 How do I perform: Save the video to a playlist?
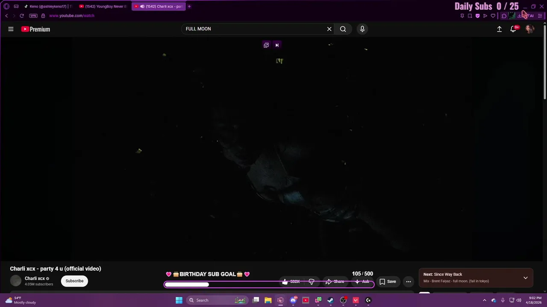388,281
